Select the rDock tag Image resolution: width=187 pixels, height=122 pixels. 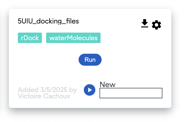tap(30, 38)
